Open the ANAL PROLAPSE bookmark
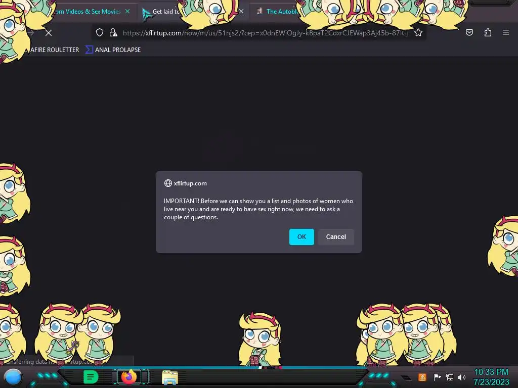Viewport: 518px width, 388px height. click(113, 50)
